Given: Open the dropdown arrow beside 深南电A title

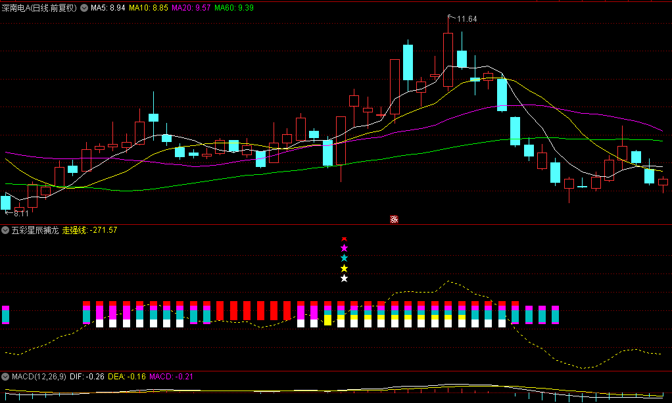Looking at the screenshot, I should click(84, 8).
